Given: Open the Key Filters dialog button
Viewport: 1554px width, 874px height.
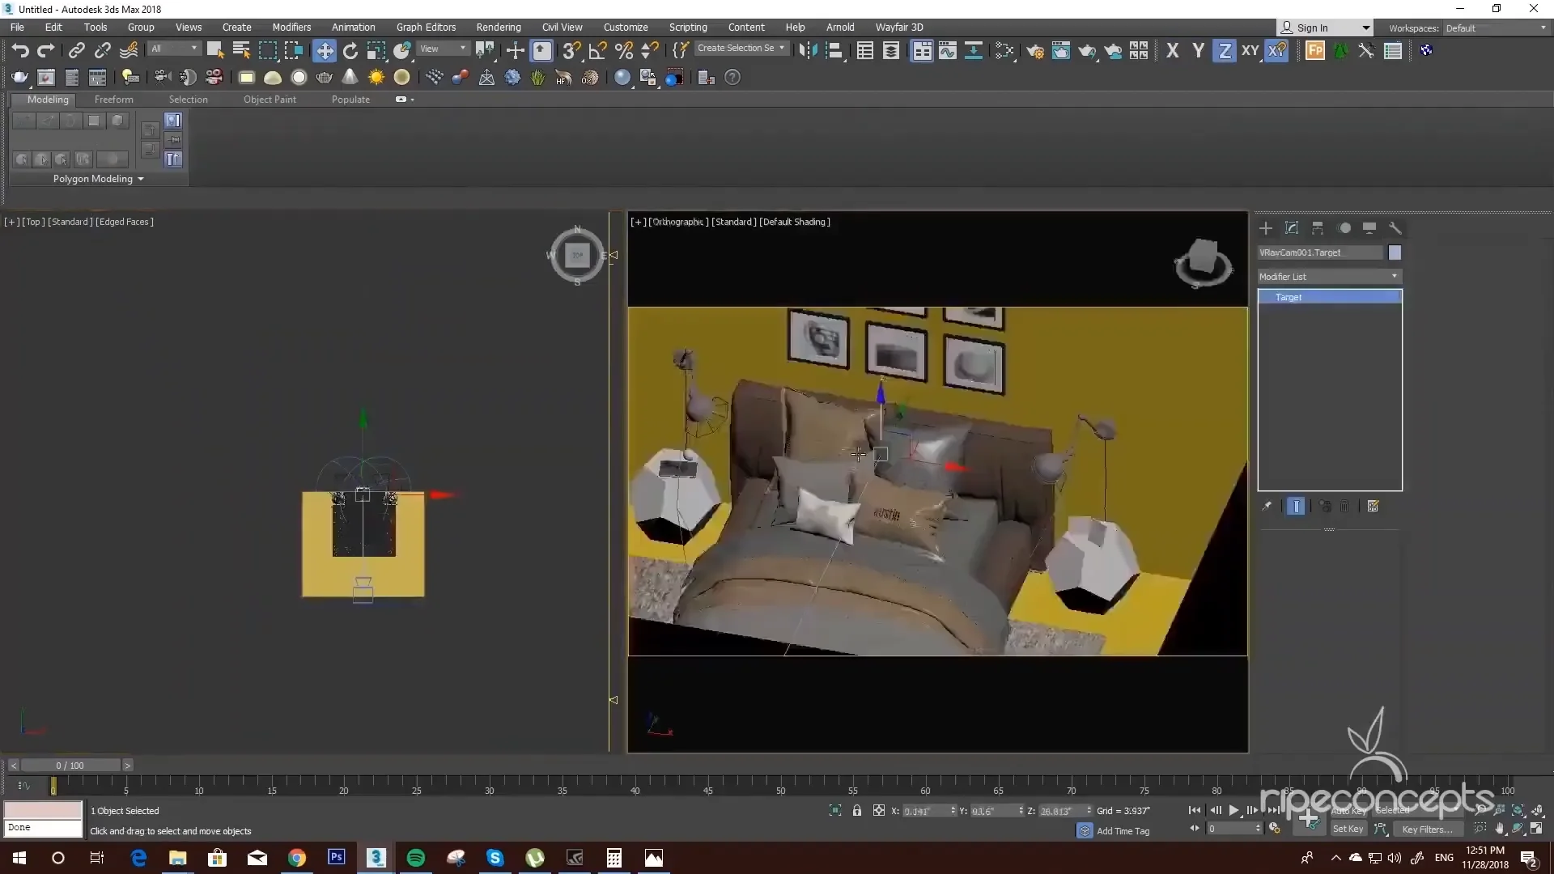Looking at the screenshot, I should tap(1427, 829).
